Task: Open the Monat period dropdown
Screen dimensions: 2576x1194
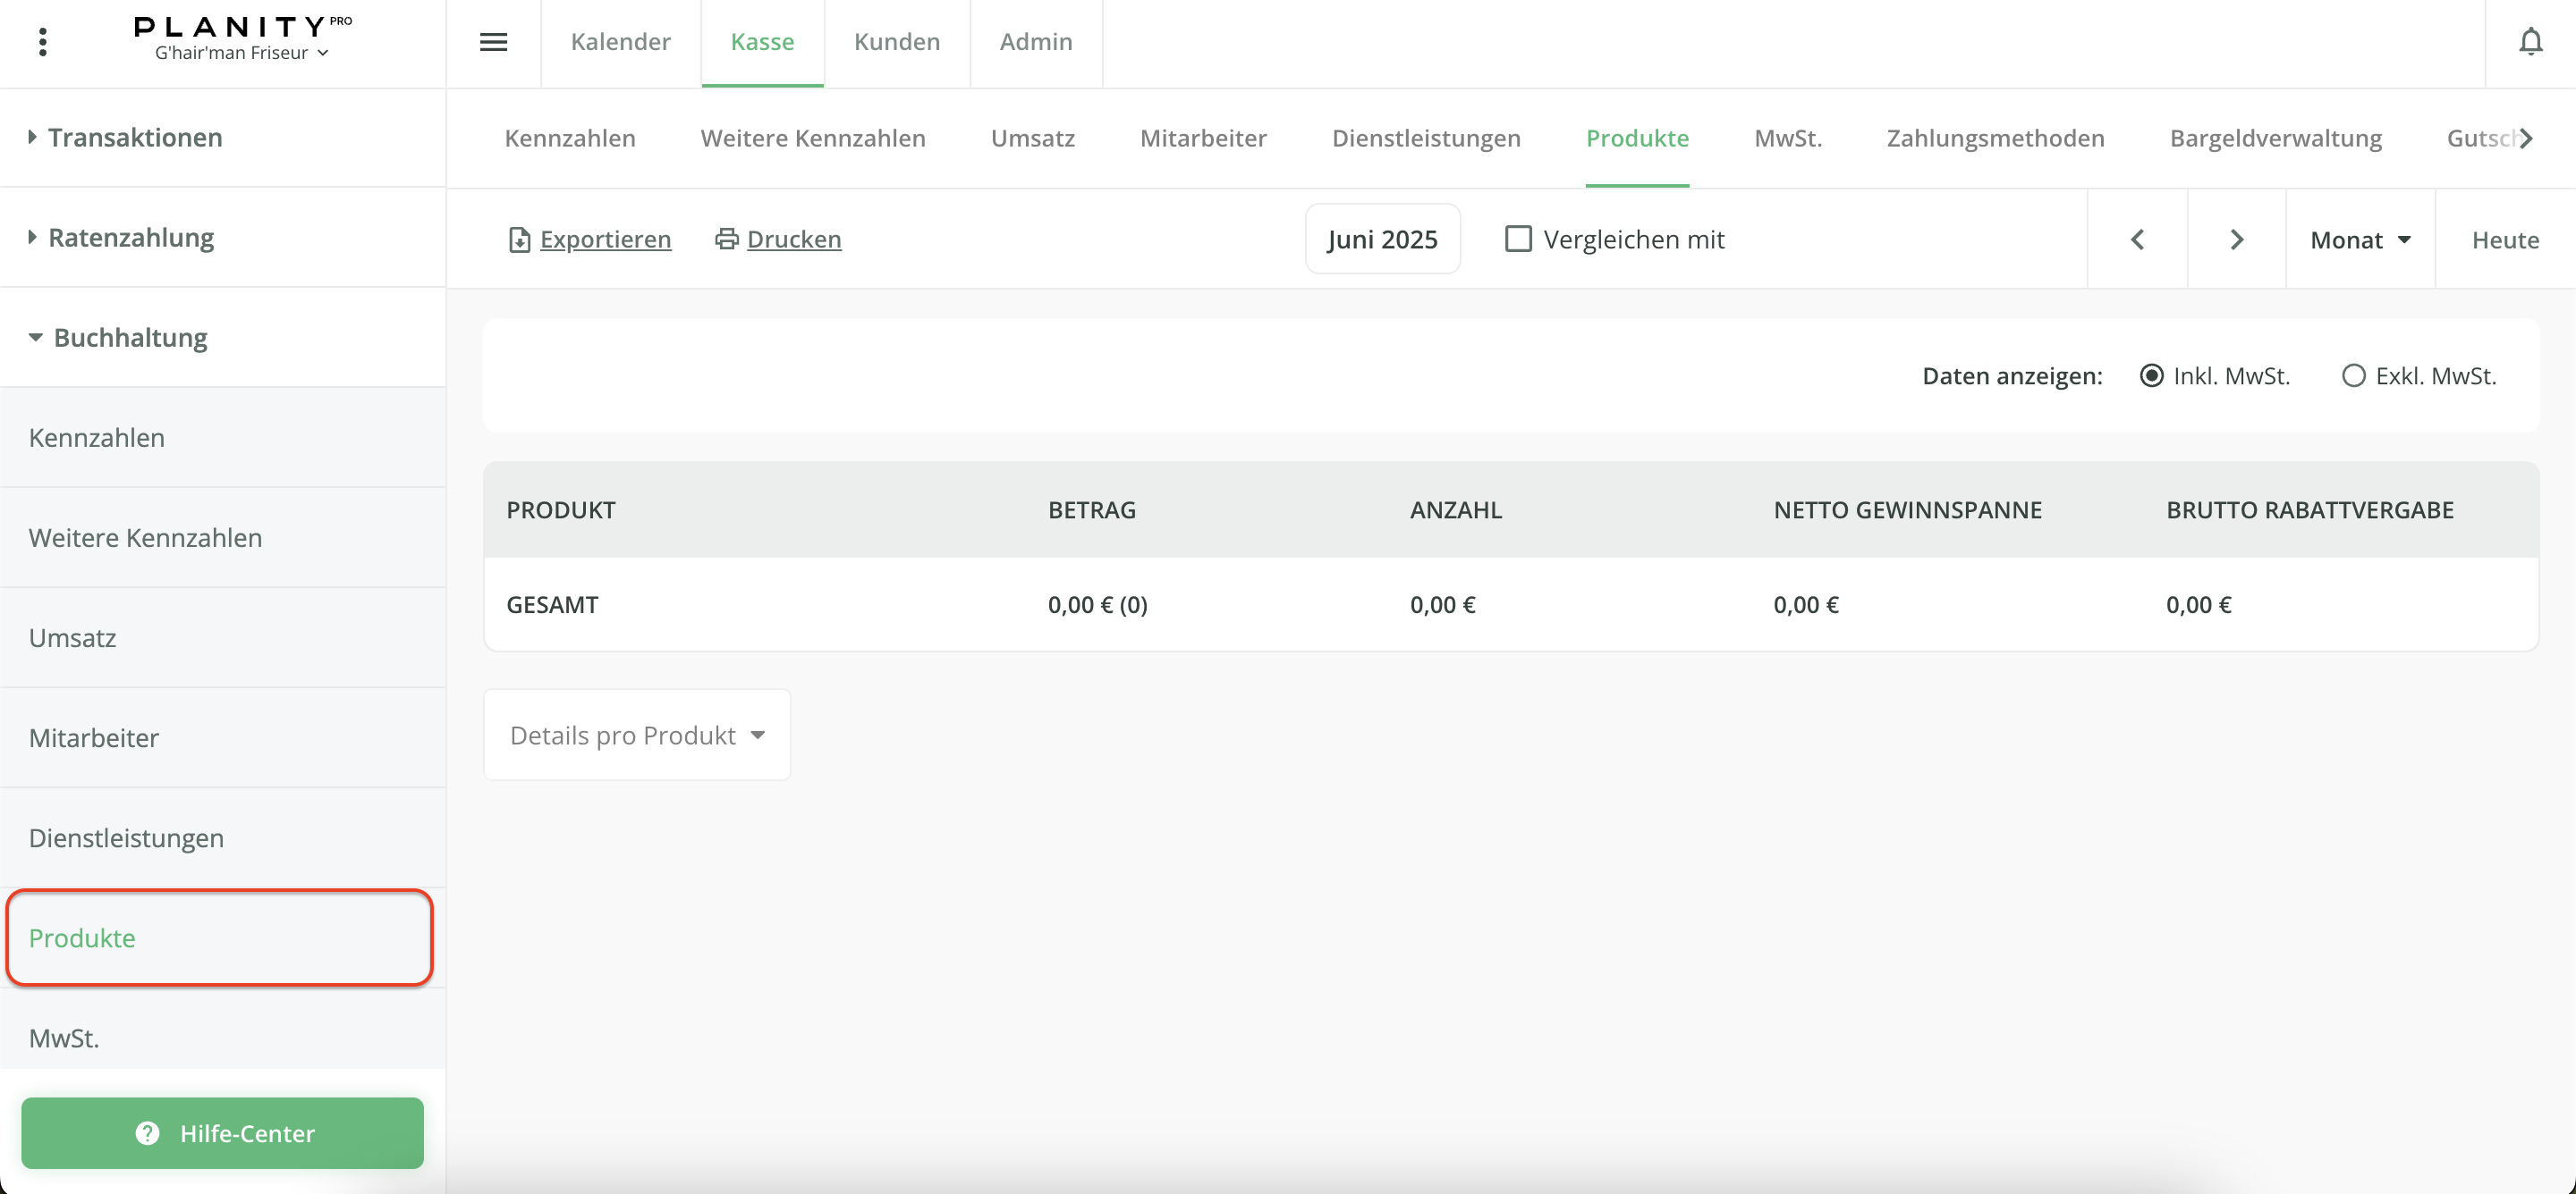Action: tap(2360, 240)
